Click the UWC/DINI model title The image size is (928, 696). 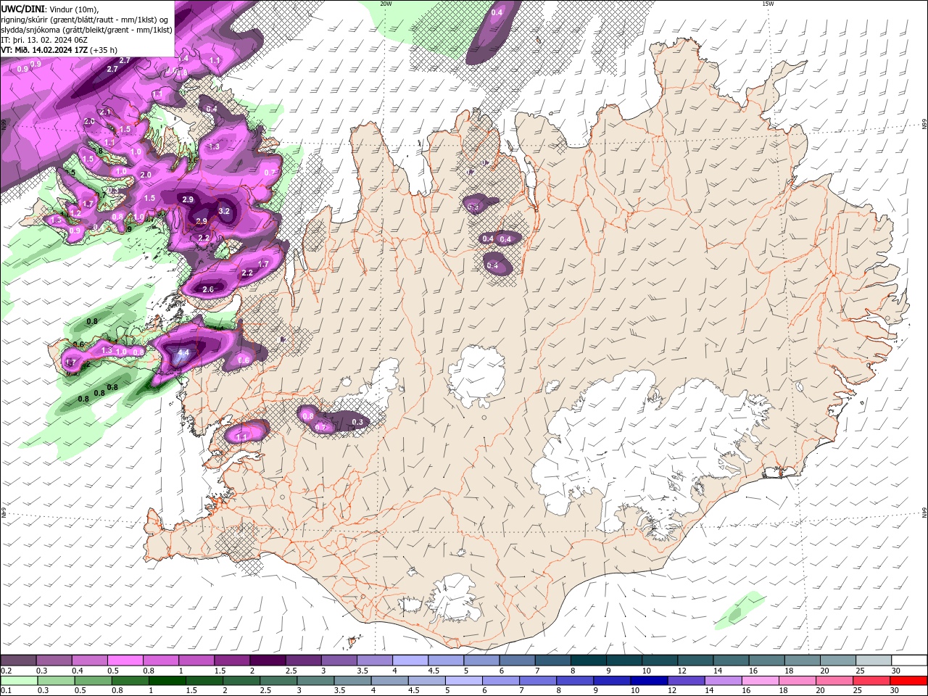tap(22, 9)
